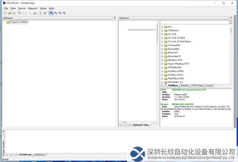Expand the Modbus RTU tree node
The height and width of the screenshot is (162, 238).
tap(162, 60)
